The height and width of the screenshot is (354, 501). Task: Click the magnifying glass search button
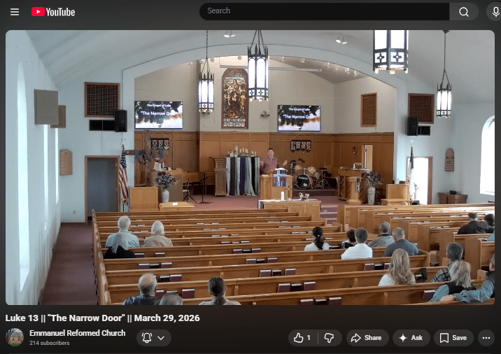(463, 11)
